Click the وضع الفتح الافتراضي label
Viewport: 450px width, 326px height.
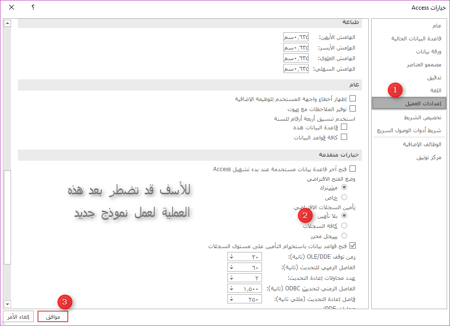pyautogui.click(x=331, y=179)
